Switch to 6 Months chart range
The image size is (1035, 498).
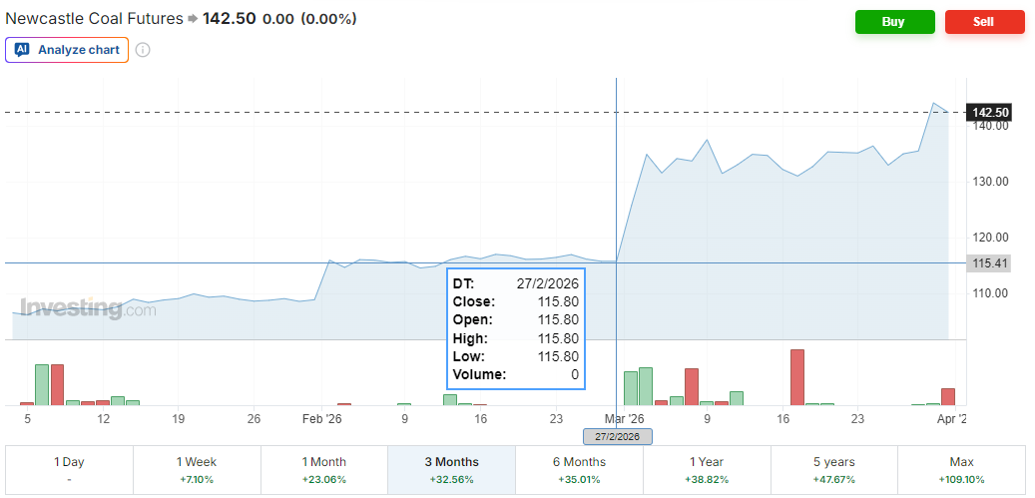click(x=579, y=470)
